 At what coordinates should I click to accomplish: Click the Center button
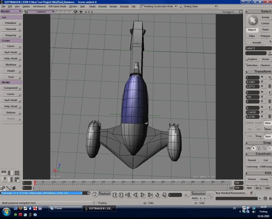point(265,23)
